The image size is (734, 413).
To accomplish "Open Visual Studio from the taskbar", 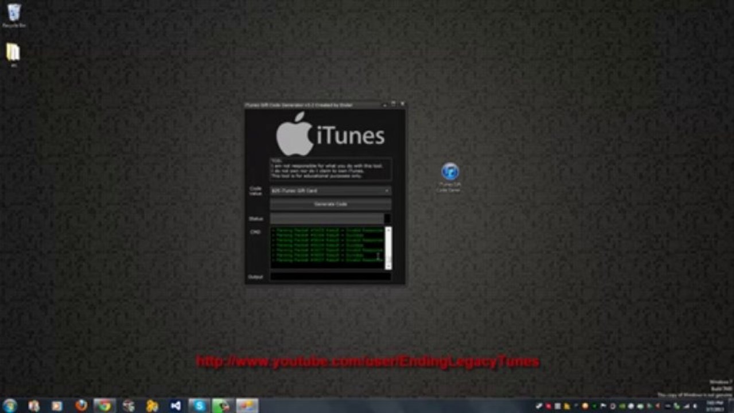I will [x=176, y=406].
